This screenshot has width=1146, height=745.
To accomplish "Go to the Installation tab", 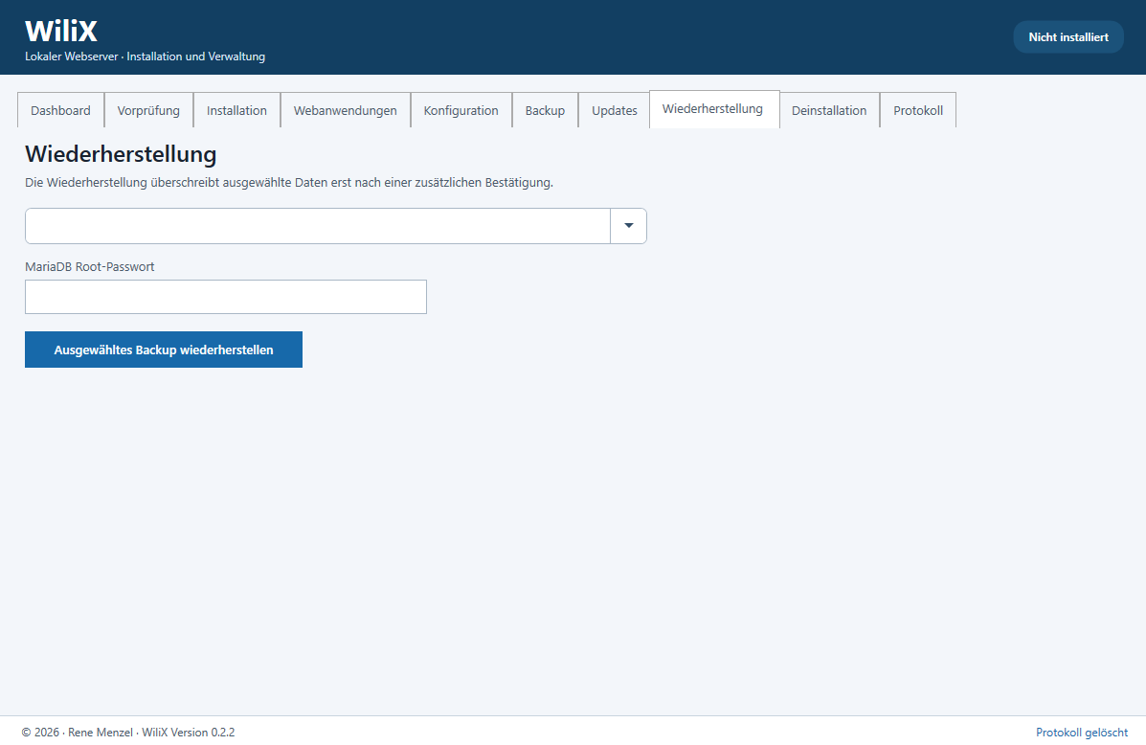I will pyautogui.click(x=236, y=110).
